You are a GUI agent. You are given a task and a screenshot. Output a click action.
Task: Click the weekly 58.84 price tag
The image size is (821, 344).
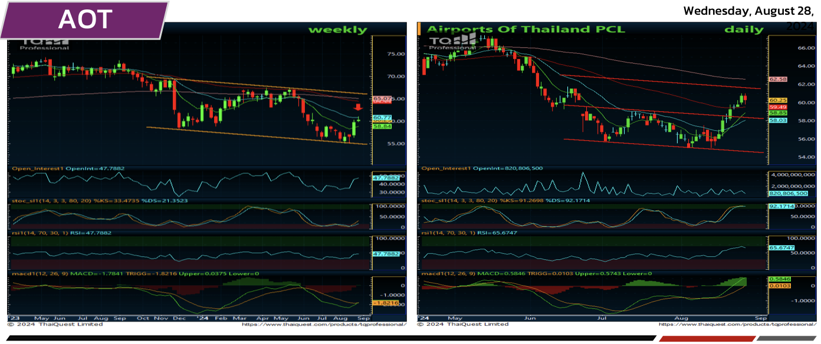pyautogui.click(x=383, y=126)
